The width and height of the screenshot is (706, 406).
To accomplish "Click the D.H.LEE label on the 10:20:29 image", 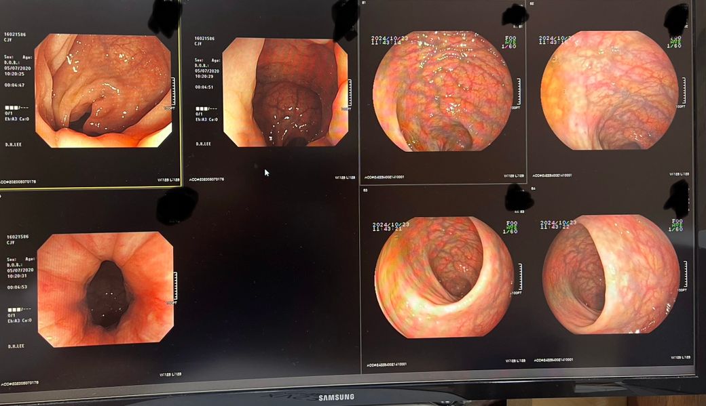I will tap(202, 144).
